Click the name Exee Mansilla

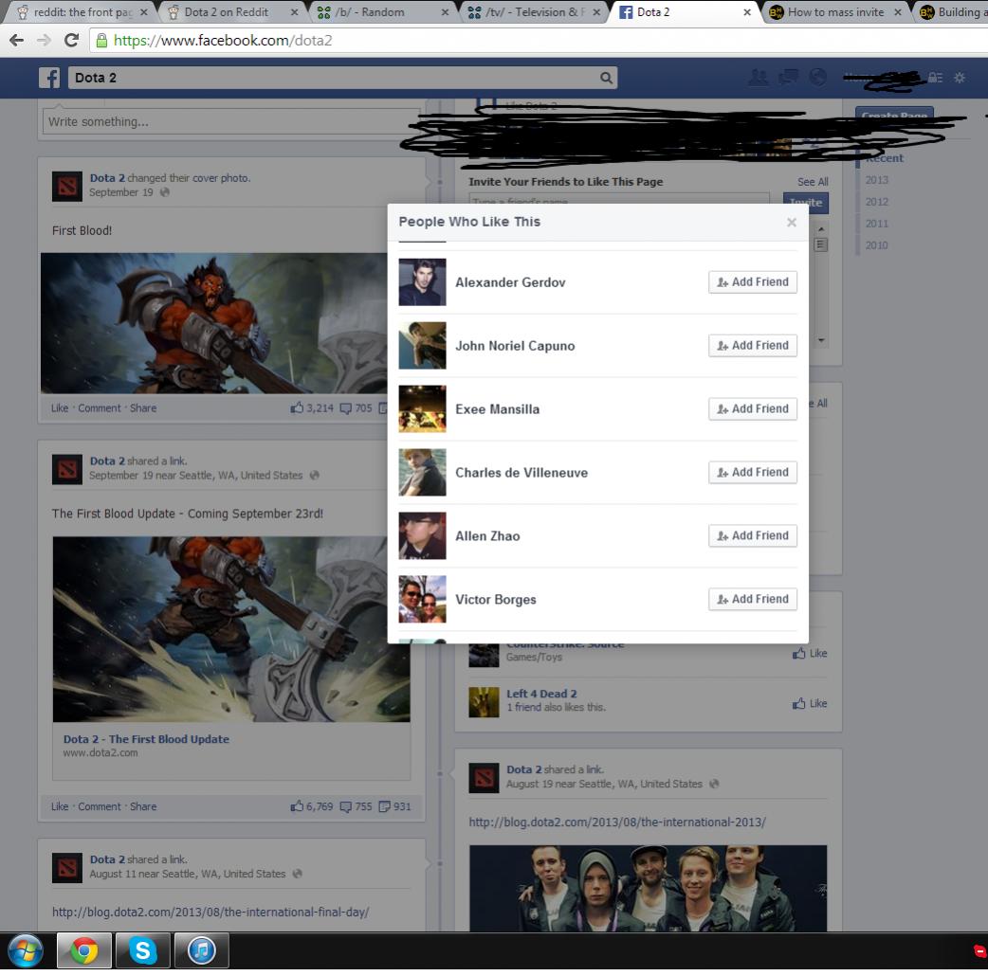[497, 409]
